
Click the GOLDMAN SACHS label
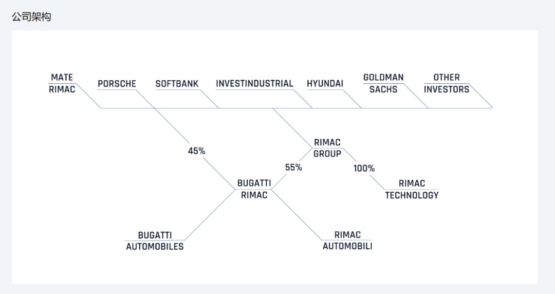383,83
